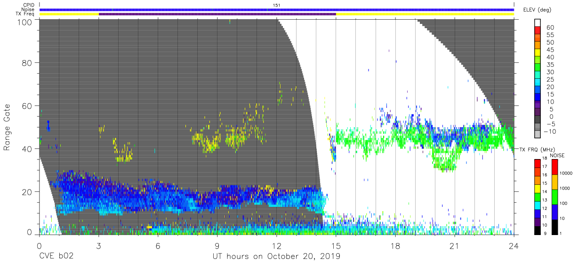The height and width of the screenshot is (266, 578).
Task: Click UT hours axis tick label 12
Action: pyautogui.click(x=277, y=246)
